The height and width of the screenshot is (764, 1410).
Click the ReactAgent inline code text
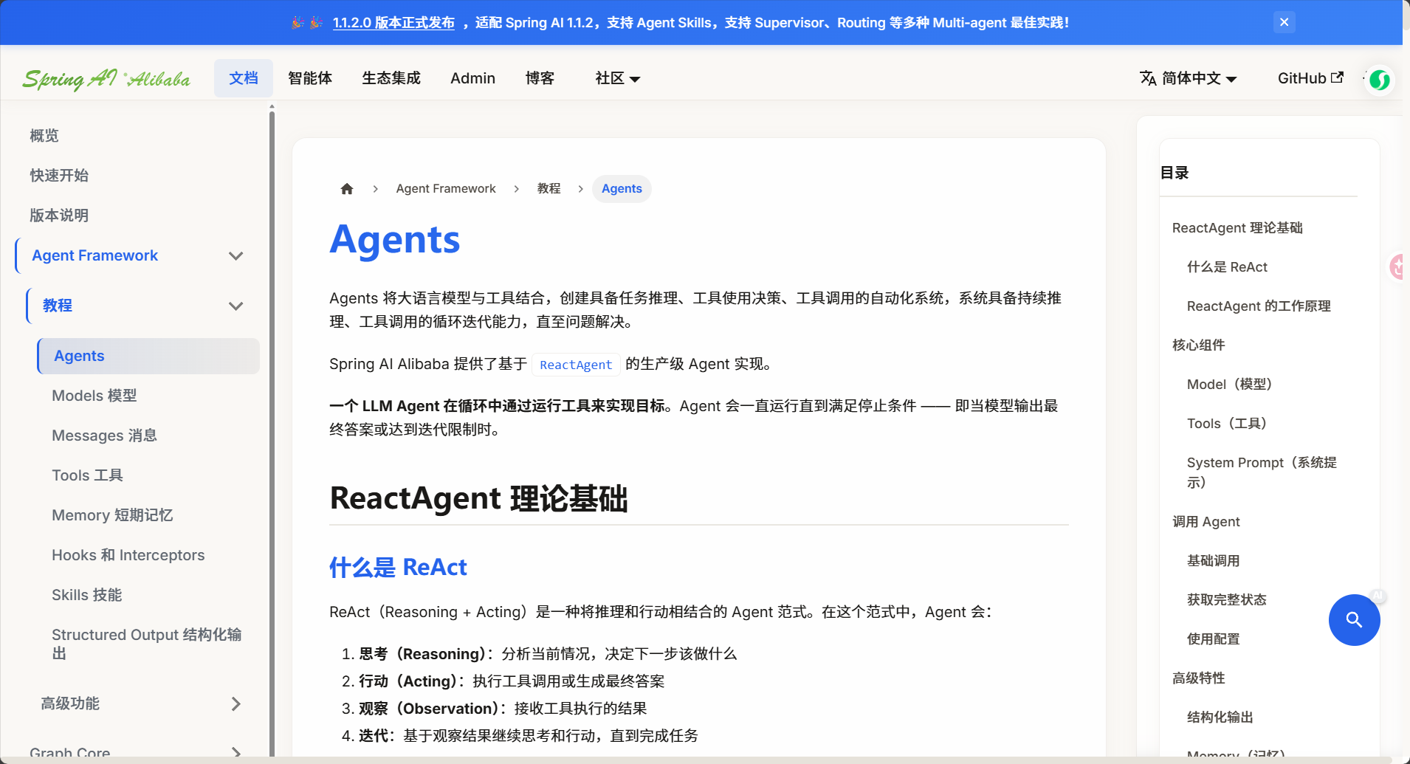coord(576,365)
